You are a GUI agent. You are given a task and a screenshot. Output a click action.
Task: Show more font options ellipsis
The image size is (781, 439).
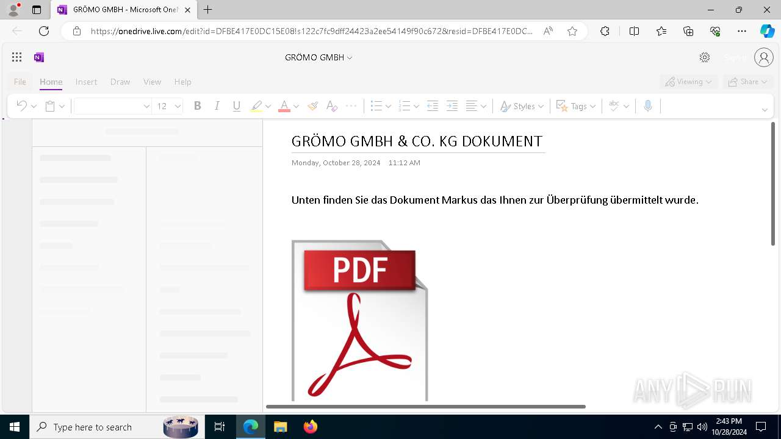[x=351, y=106]
